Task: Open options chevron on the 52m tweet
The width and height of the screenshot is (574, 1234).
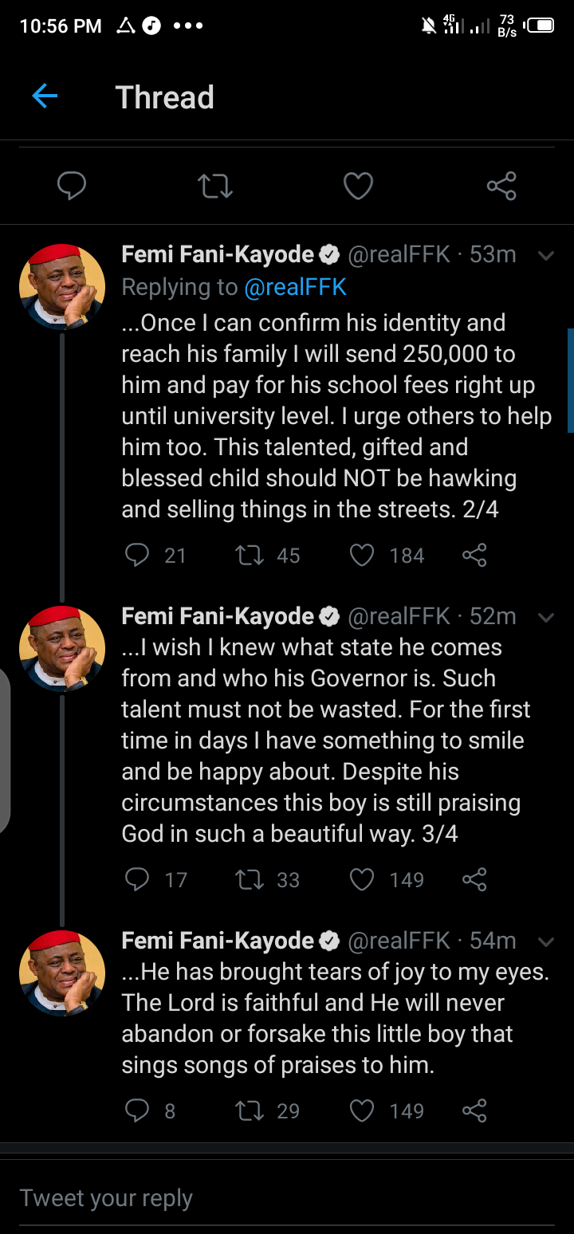Action: pos(546,618)
